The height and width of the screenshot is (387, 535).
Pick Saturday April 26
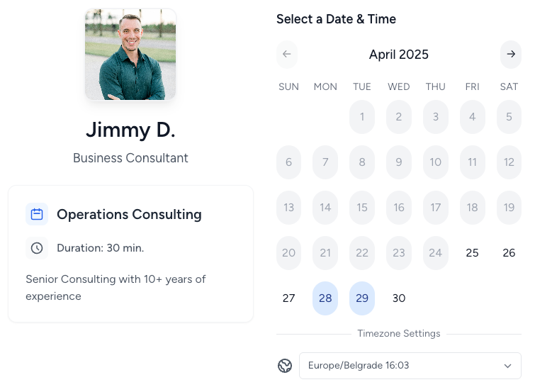509,253
